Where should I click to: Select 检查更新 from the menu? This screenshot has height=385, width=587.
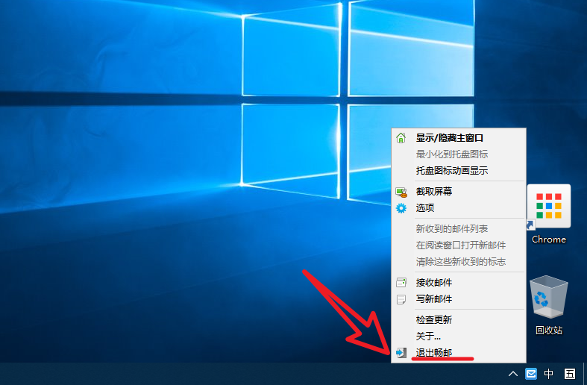pyautogui.click(x=459, y=319)
